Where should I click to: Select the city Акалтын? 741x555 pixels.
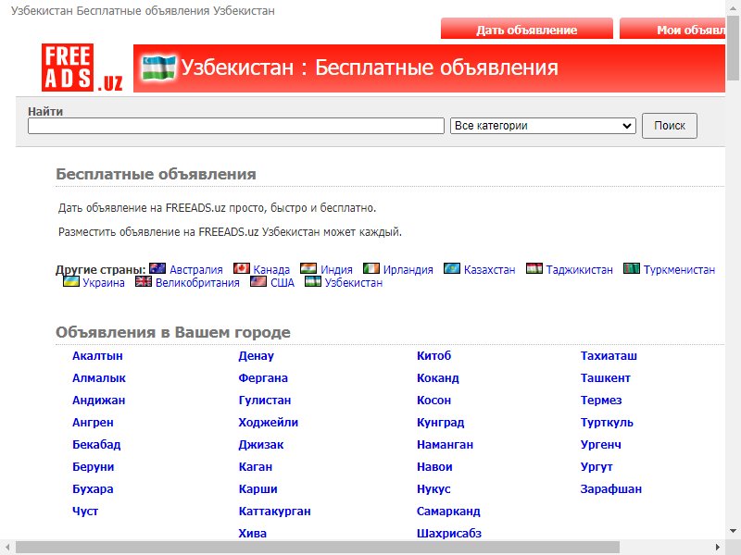pos(97,356)
